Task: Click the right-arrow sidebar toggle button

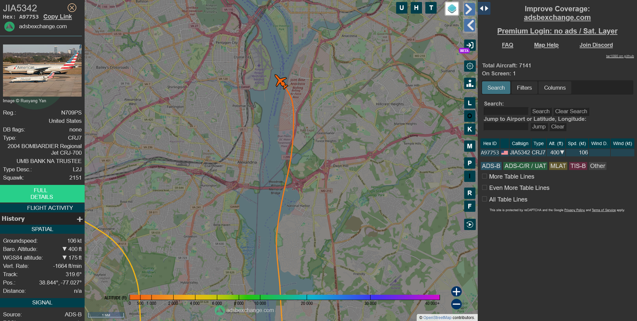Action: coord(469,9)
